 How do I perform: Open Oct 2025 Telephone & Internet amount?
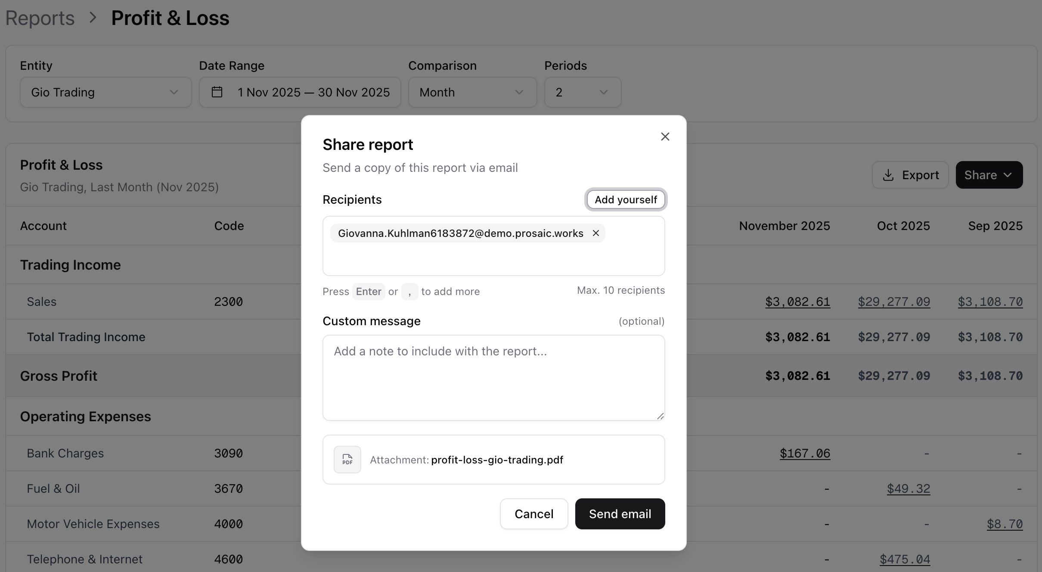[905, 559]
